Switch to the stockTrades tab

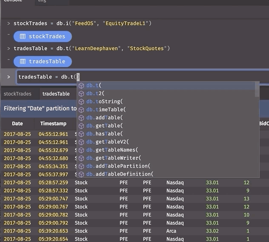(x=17, y=94)
